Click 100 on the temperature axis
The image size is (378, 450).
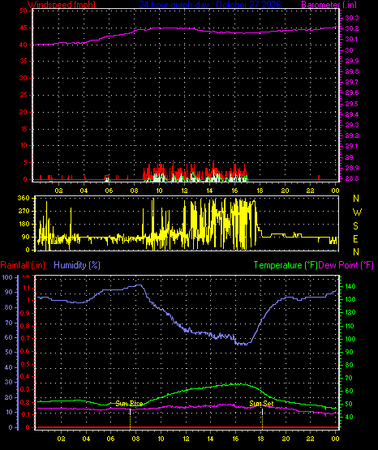pyautogui.click(x=350, y=339)
